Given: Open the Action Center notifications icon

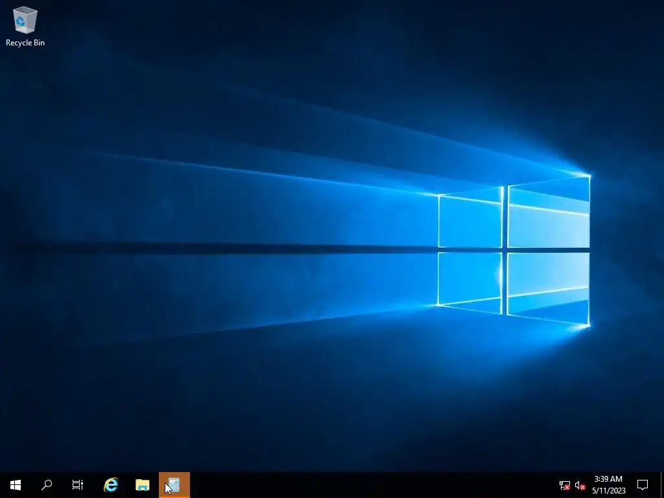Looking at the screenshot, I should [x=643, y=485].
